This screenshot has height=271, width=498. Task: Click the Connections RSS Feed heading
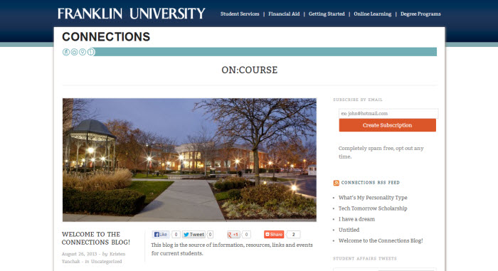[371, 183]
